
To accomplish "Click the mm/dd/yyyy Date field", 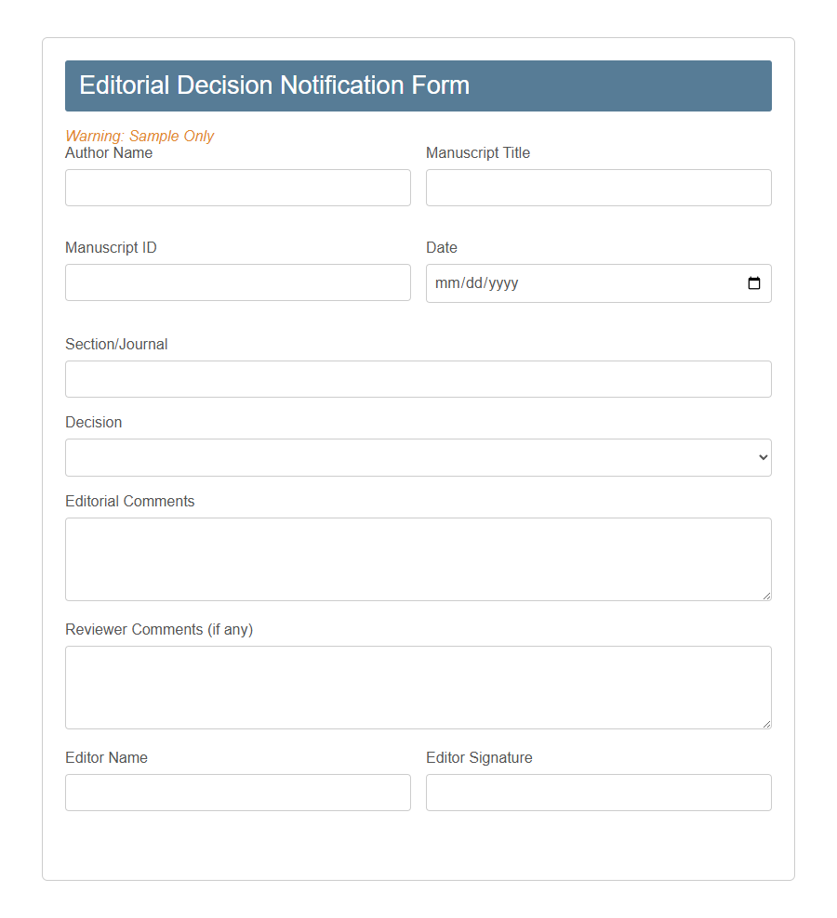I will pyautogui.click(x=558, y=282).
